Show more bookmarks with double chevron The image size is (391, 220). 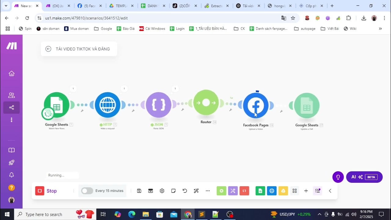tap(380, 29)
